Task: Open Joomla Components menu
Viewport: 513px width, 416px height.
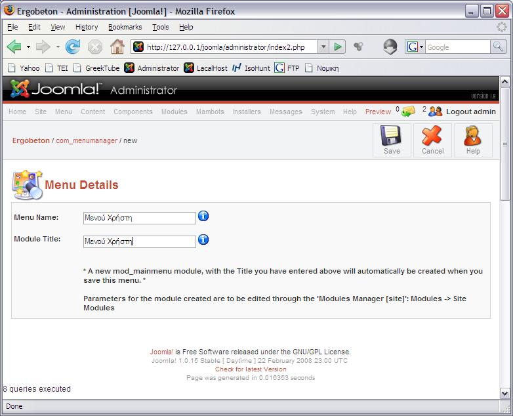Action: (x=133, y=112)
